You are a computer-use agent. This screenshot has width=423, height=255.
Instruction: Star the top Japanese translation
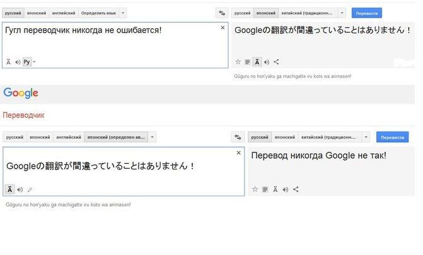coord(238,62)
